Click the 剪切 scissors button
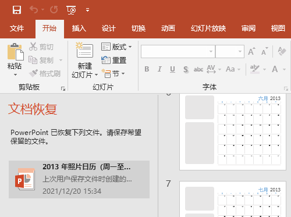 coord(41,47)
